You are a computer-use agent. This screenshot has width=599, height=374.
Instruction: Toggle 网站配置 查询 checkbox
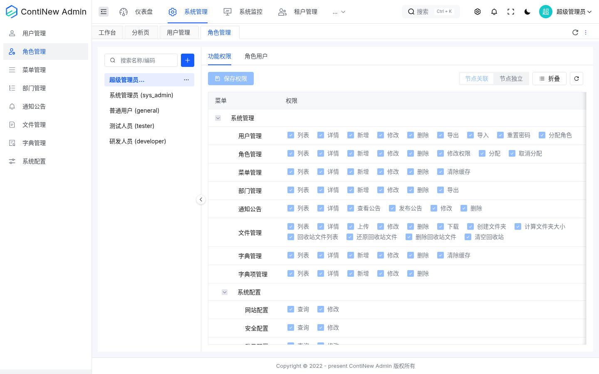tap(291, 309)
